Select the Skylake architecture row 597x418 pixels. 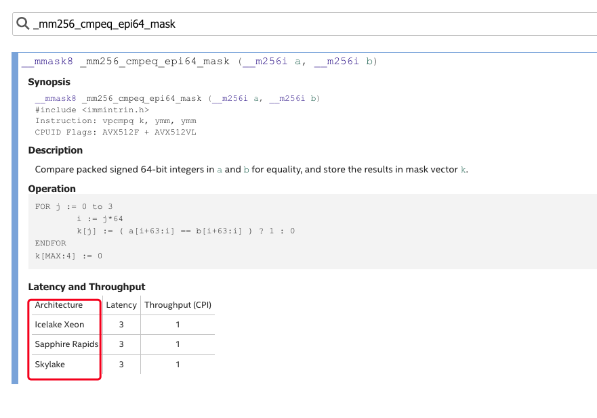pyautogui.click(x=123, y=365)
